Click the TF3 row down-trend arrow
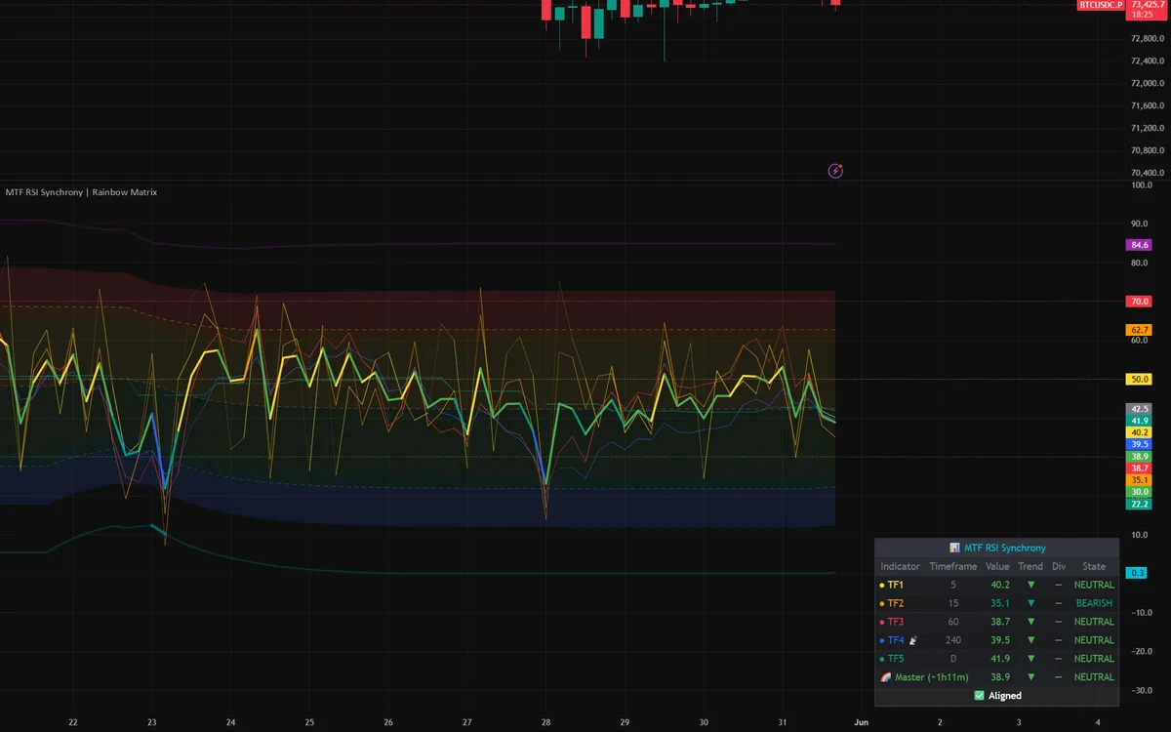 coord(1030,622)
